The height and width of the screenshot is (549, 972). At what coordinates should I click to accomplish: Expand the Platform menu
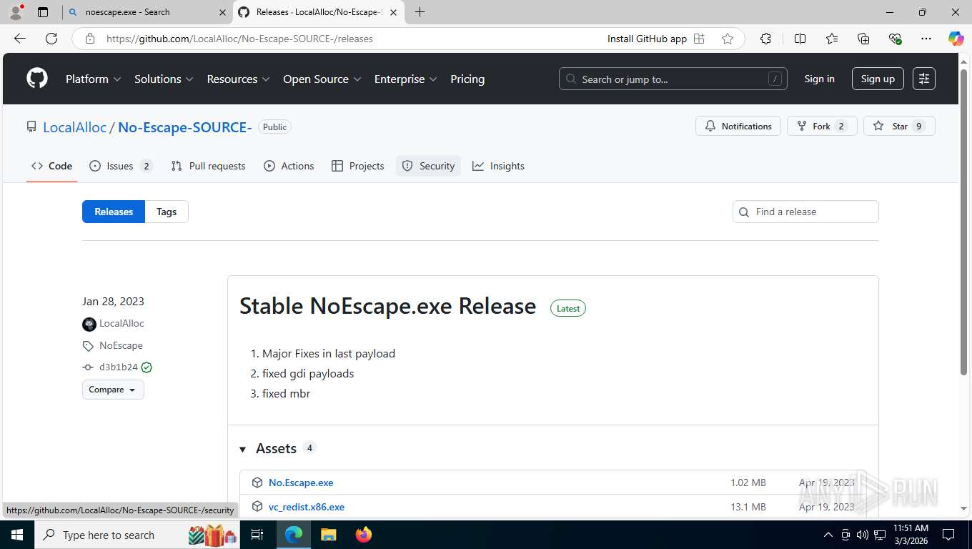(94, 79)
